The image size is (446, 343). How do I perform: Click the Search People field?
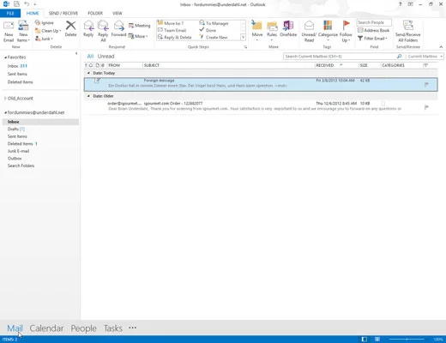point(374,22)
